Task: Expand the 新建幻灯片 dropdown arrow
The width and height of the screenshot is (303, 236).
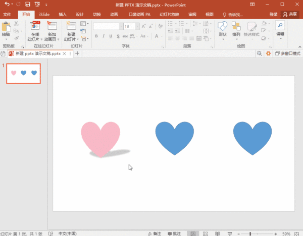Action: 78,39
